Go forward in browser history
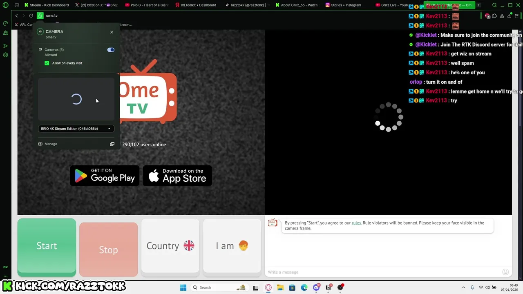Viewport: 523px width, 294px height. click(23, 16)
